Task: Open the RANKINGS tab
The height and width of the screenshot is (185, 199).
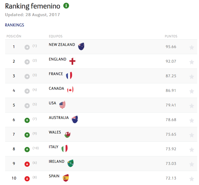Action: coord(15,25)
